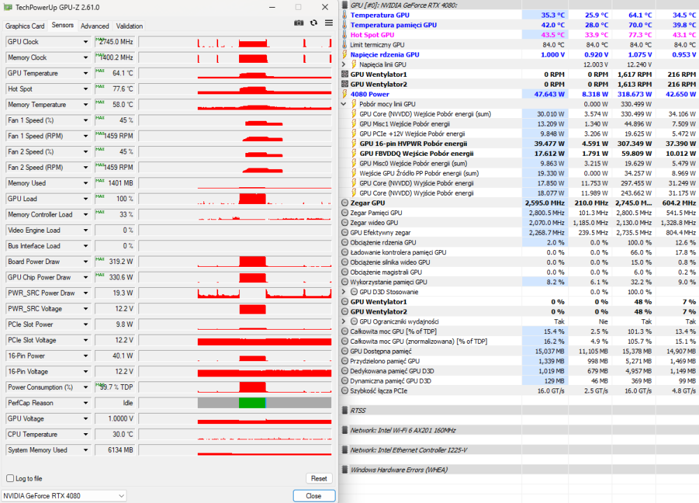Switch to the Graphics Card tab

point(25,26)
